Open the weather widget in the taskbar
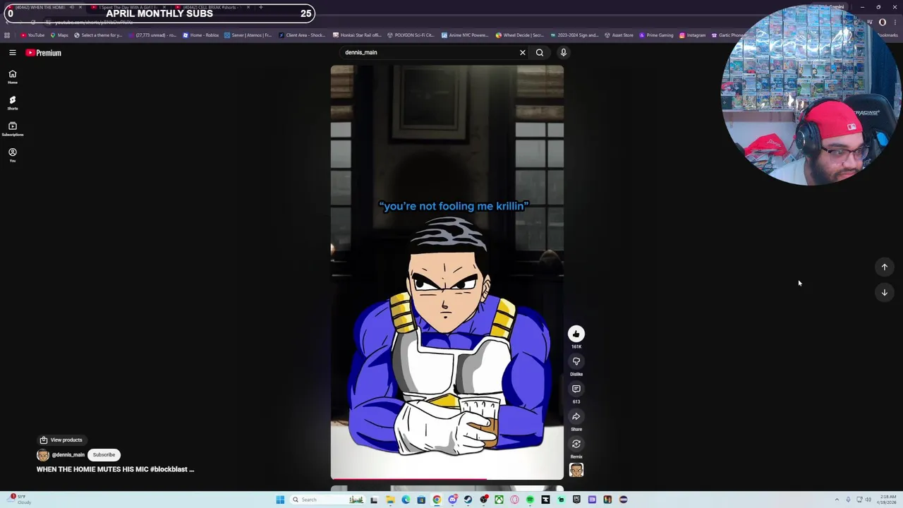The width and height of the screenshot is (903, 508). [18, 500]
